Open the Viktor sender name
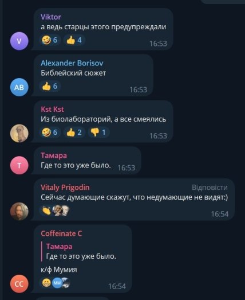 point(51,17)
